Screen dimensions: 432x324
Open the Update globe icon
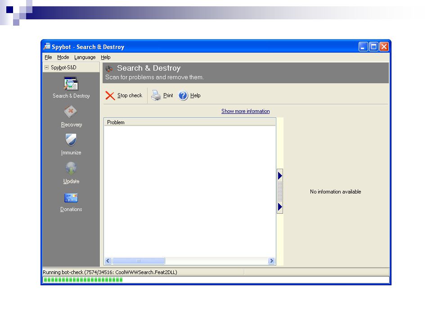(x=71, y=168)
